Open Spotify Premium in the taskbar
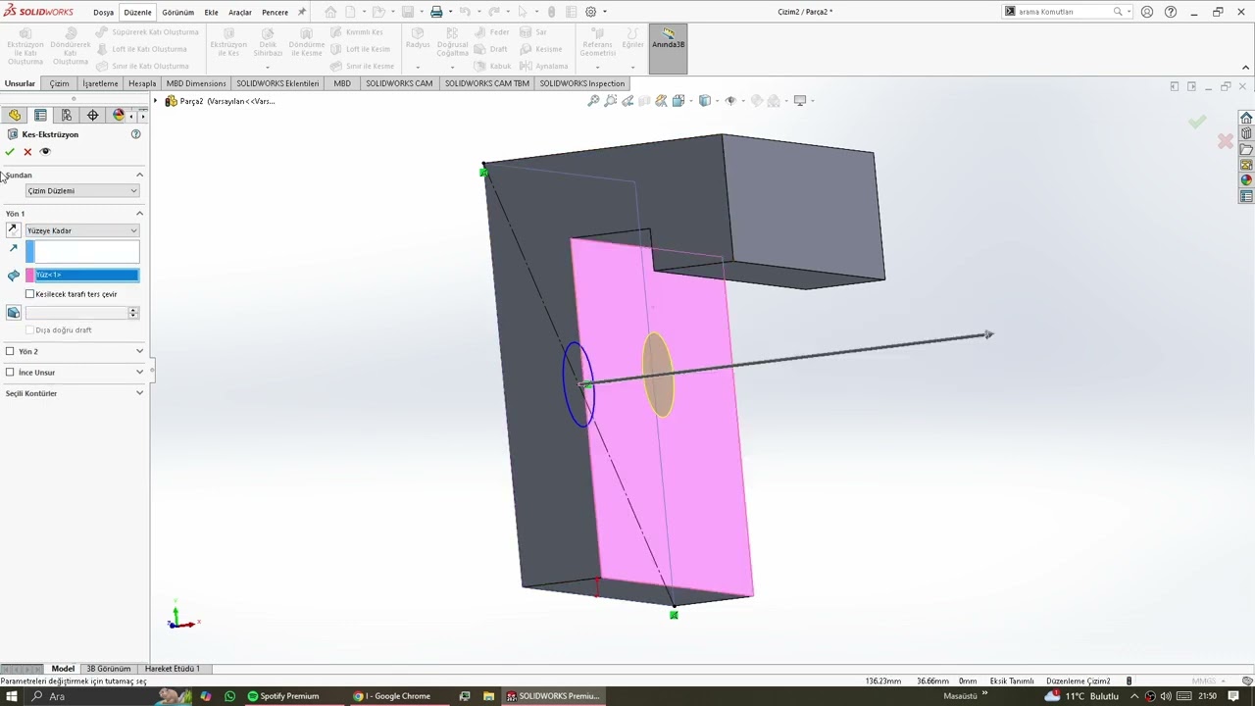Viewport: 1255px width, 706px height. click(283, 696)
